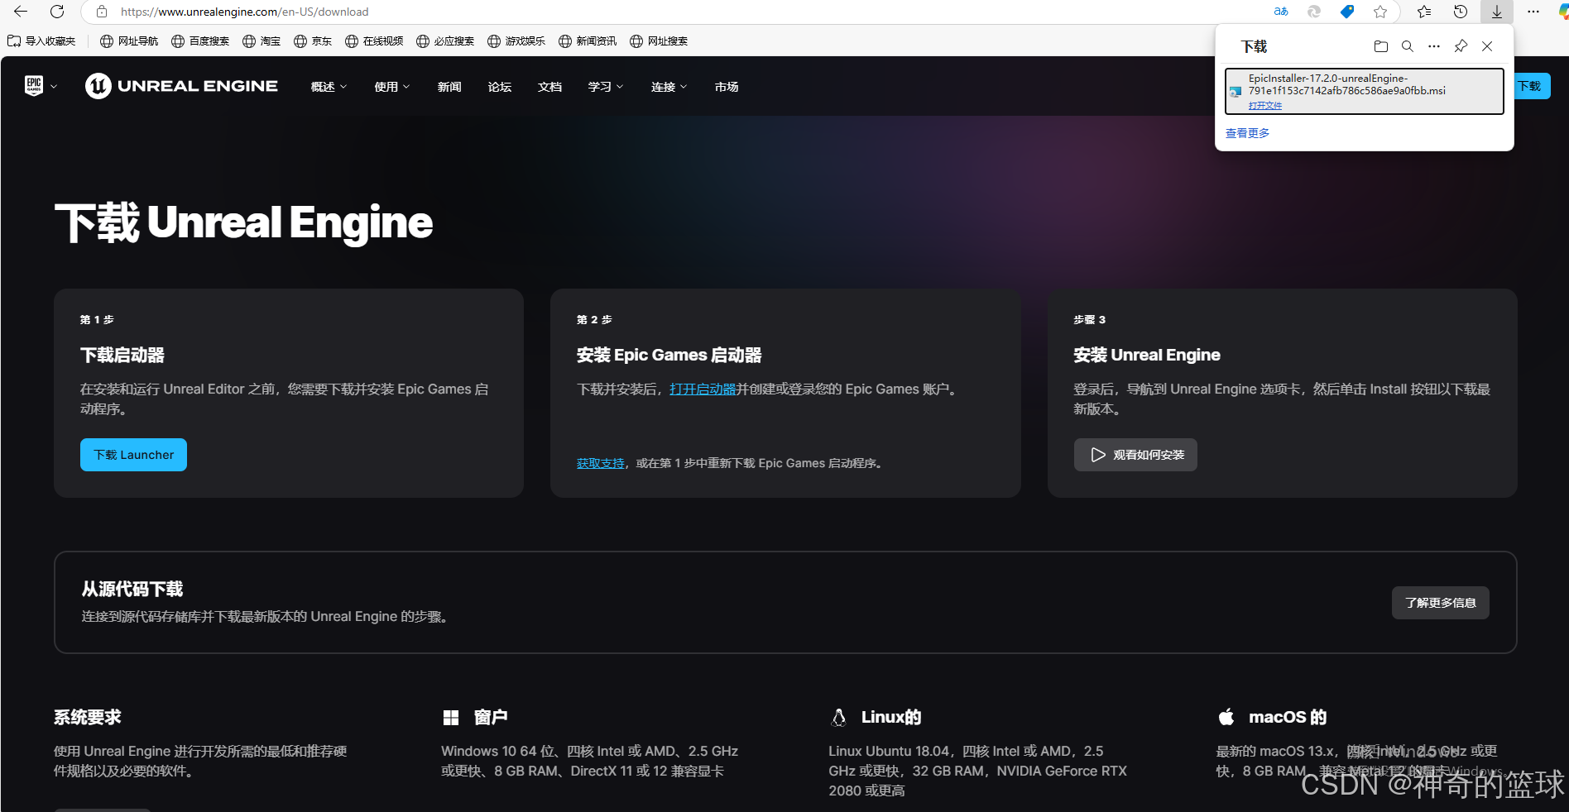Viewport: 1569px width, 812px height.
Task: Open 网址搜索 bookmark
Action: (659, 41)
